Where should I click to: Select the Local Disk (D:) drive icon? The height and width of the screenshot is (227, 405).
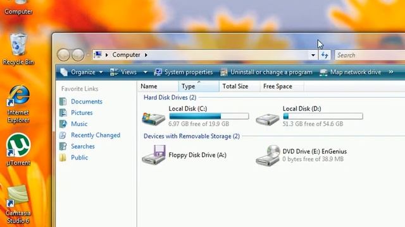click(x=268, y=119)
